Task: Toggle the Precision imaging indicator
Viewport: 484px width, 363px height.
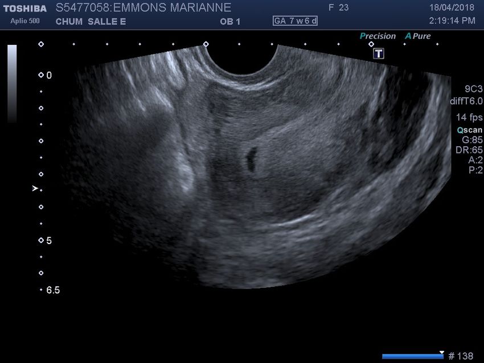Action: click(x=378, y=36)
